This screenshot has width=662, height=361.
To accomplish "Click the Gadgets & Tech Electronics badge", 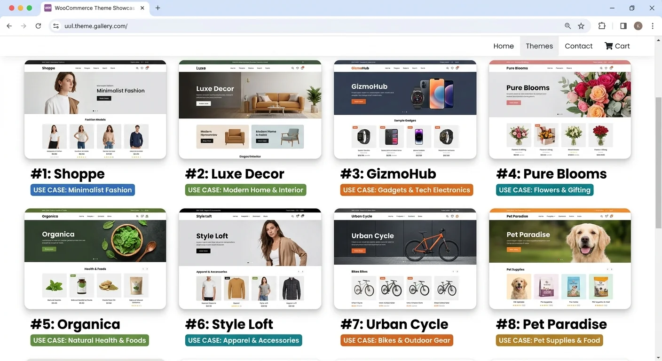I will [406, 190].
